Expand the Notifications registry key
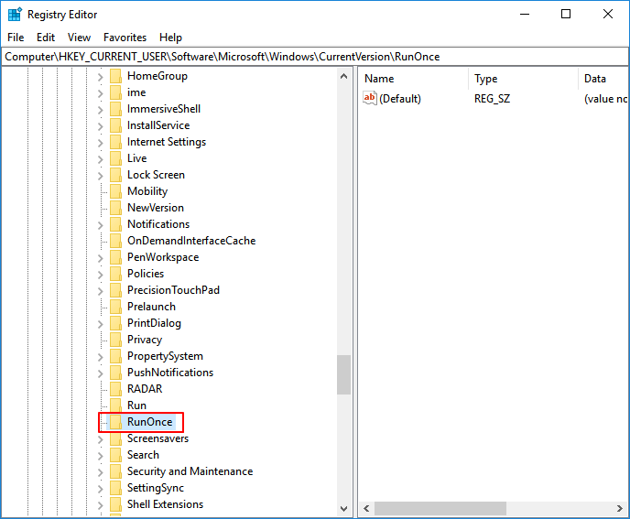 [101, 224]
